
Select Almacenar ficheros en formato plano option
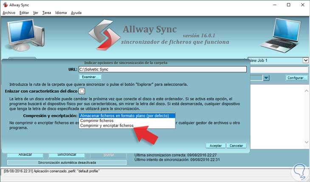(127, 116)
